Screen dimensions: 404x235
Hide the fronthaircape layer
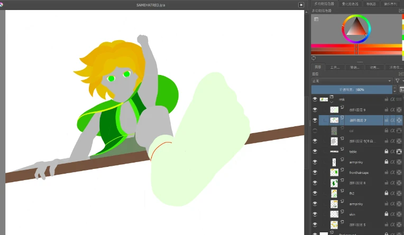coord(315,173)
